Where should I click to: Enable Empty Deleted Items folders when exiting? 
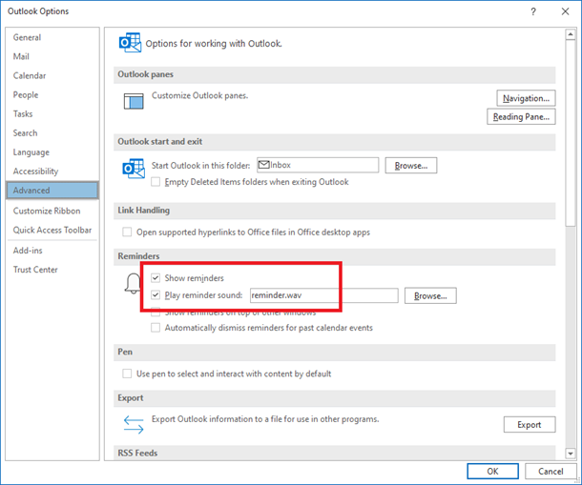156,182
